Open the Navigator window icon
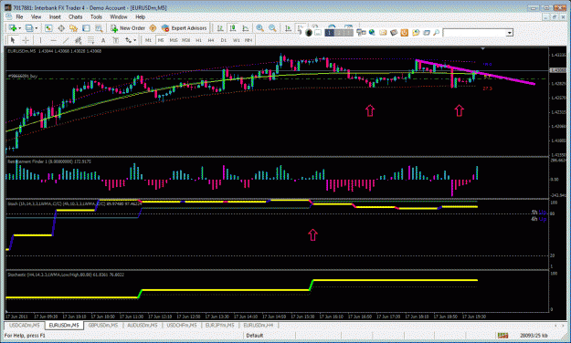This screenshot has width=571, height=343. (74, 28)
